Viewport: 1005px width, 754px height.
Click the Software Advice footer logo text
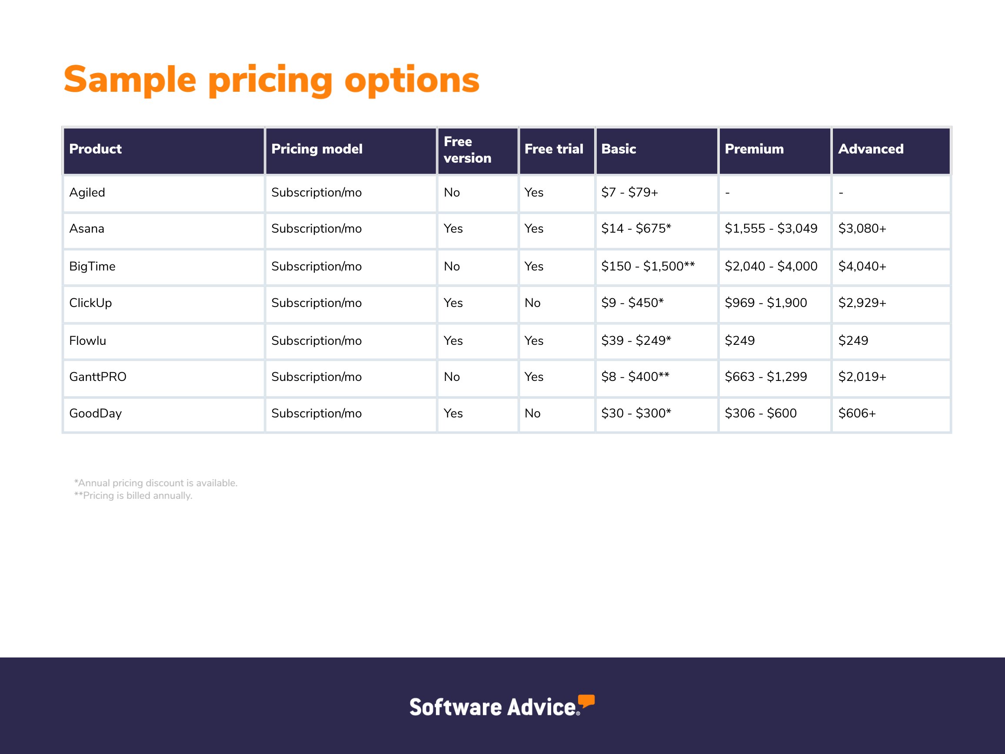[493, 707]
